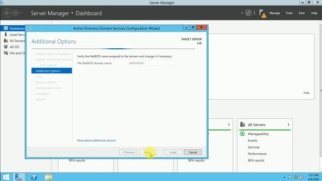Select the Prerequisites Check wizard step

point(48,88)
